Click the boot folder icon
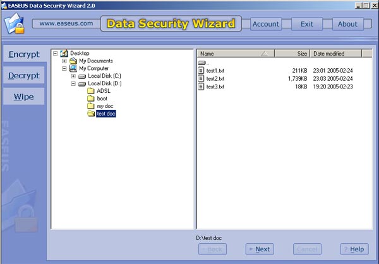 (x=91, y=99)
